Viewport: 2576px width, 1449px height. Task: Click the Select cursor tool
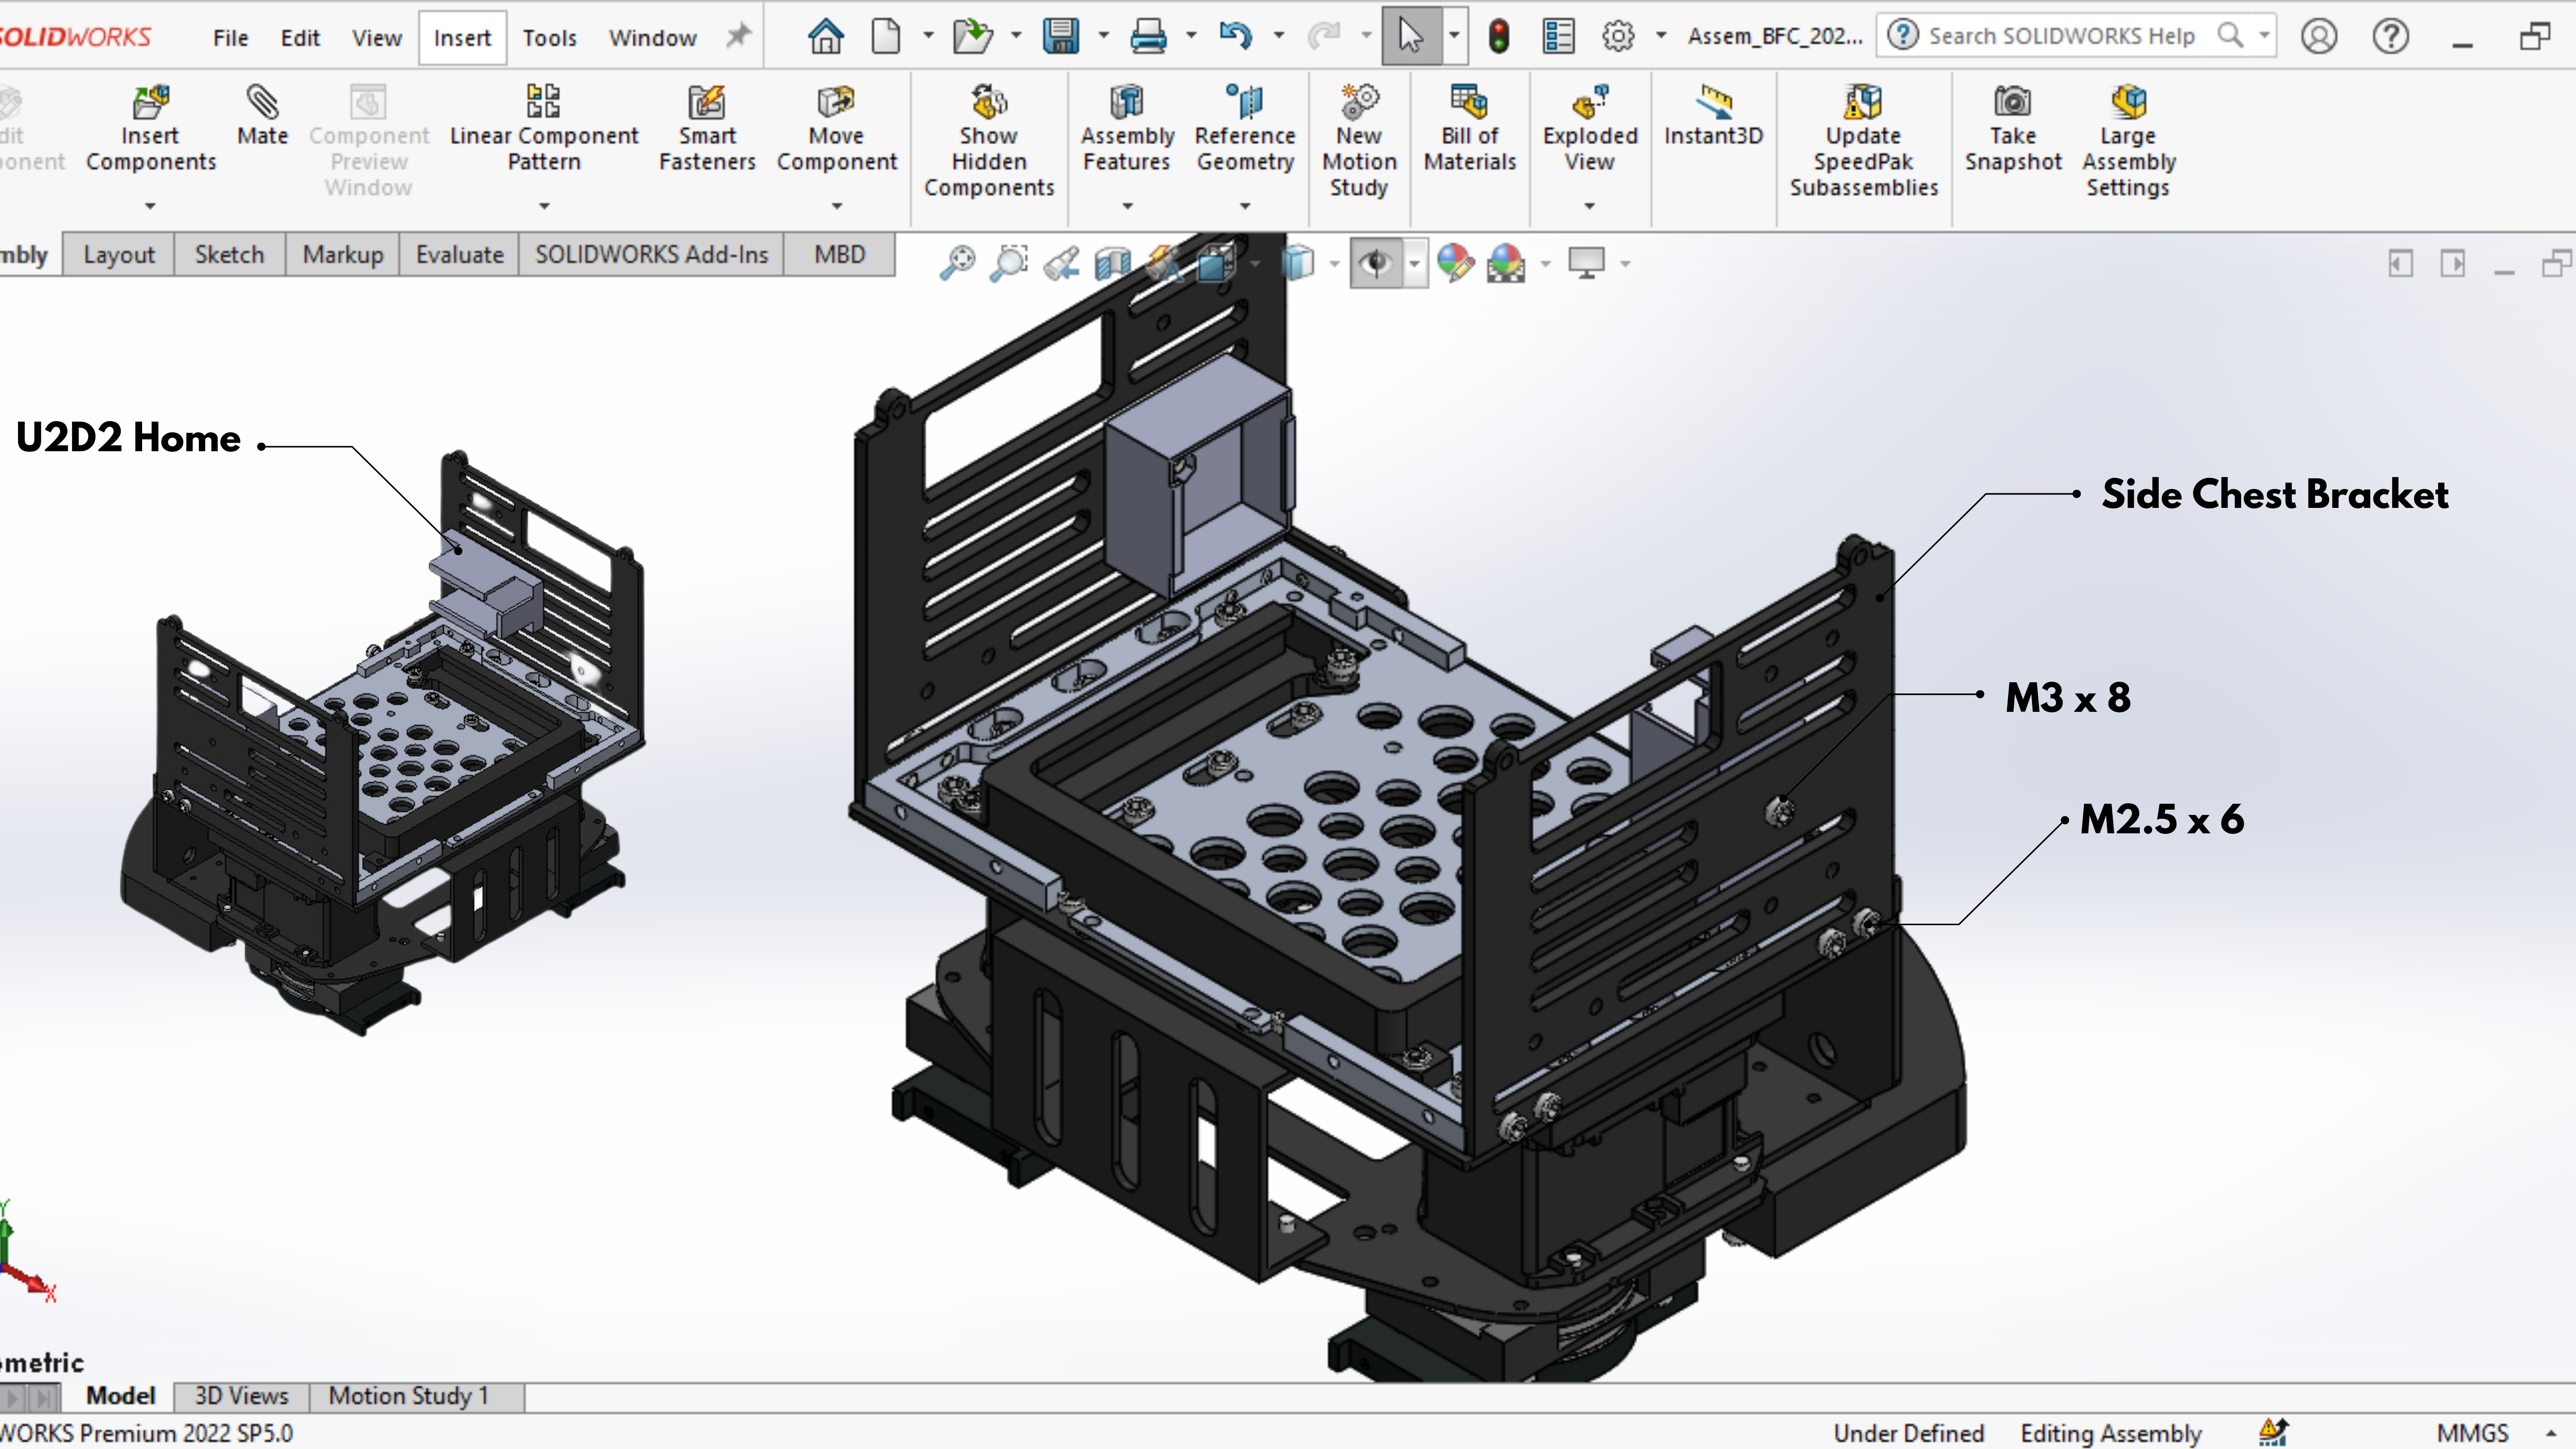coord(1410,37)
